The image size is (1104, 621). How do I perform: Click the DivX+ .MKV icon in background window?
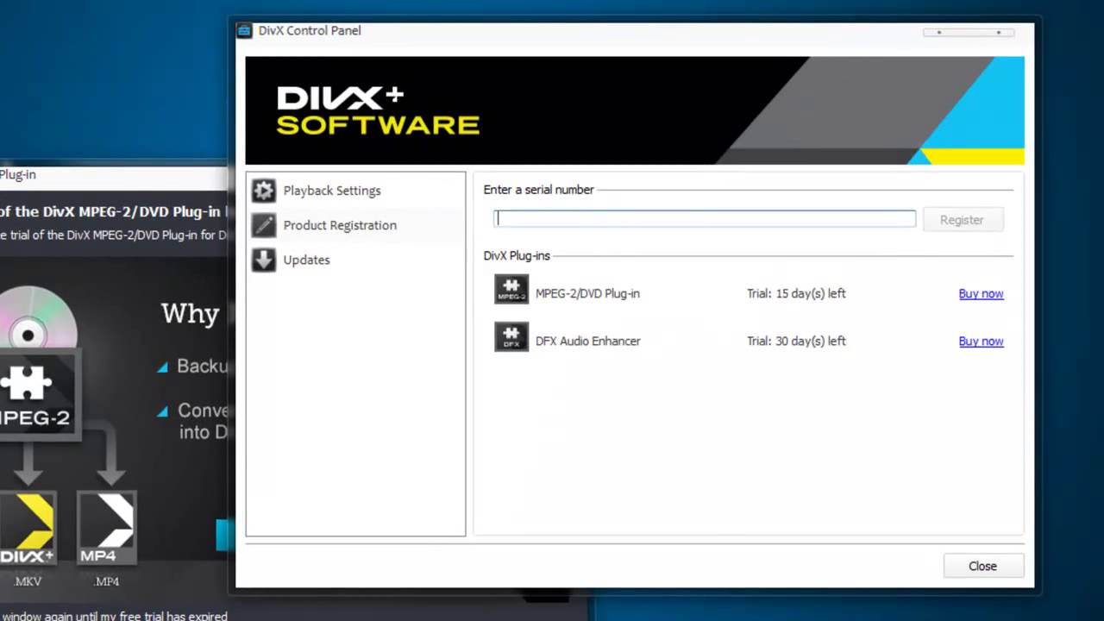coord(28,529)
